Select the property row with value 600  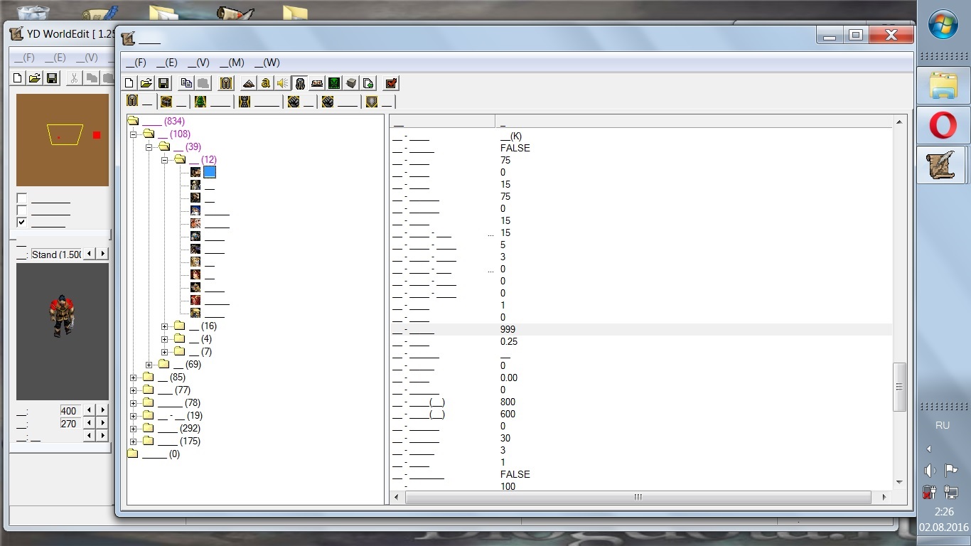click(x=640, y=414)
